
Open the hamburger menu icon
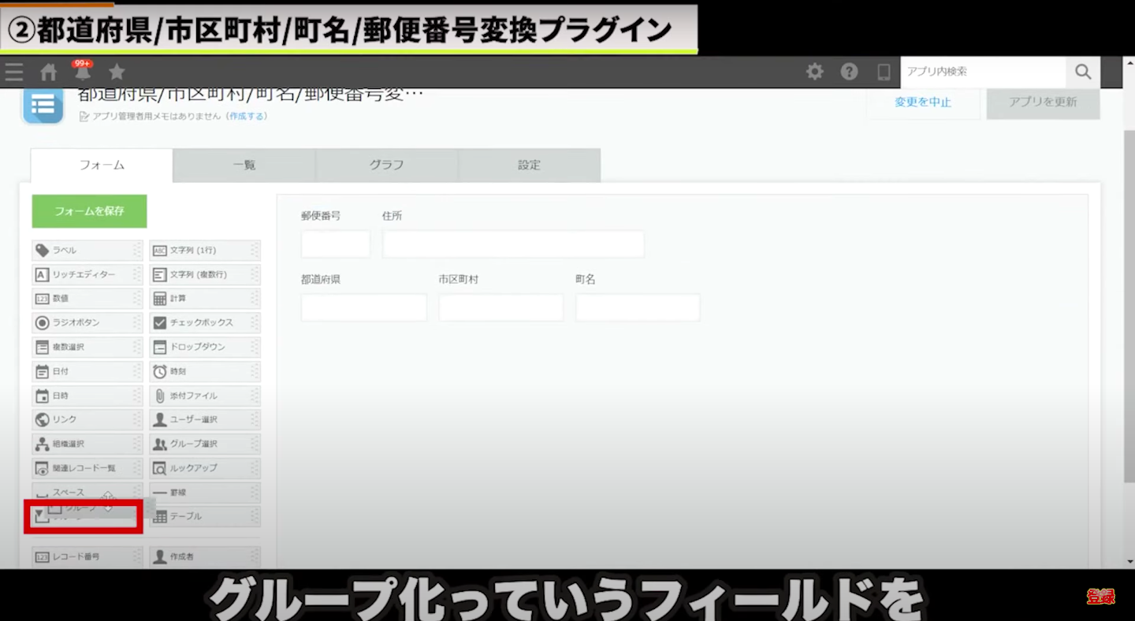coord(14,73)
